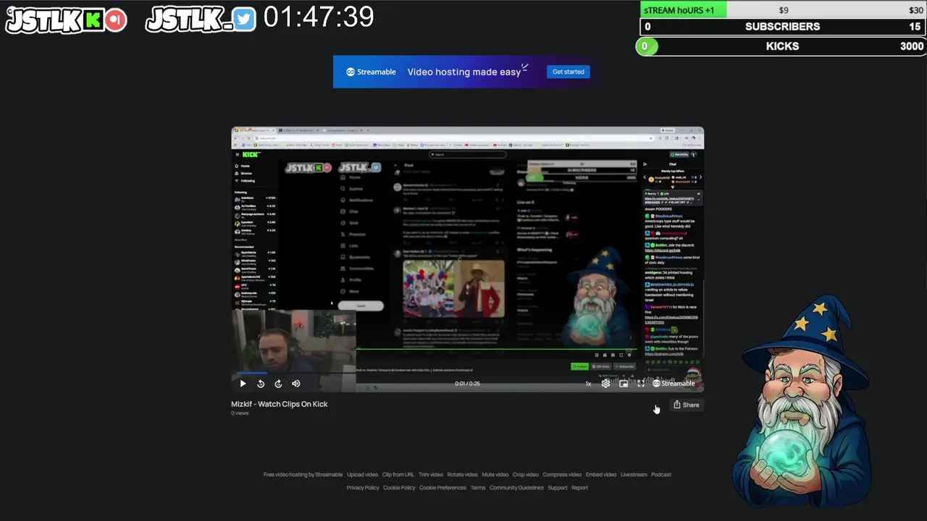Click the 0:01 / 0:25 time display
927x521 pixels.
(x=467, y=384)
